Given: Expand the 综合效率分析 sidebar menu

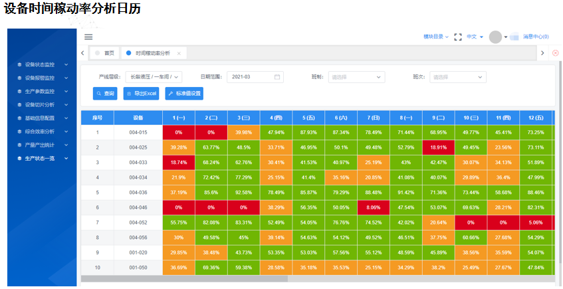Looking at the screenshot, I should tap(43, 132).
